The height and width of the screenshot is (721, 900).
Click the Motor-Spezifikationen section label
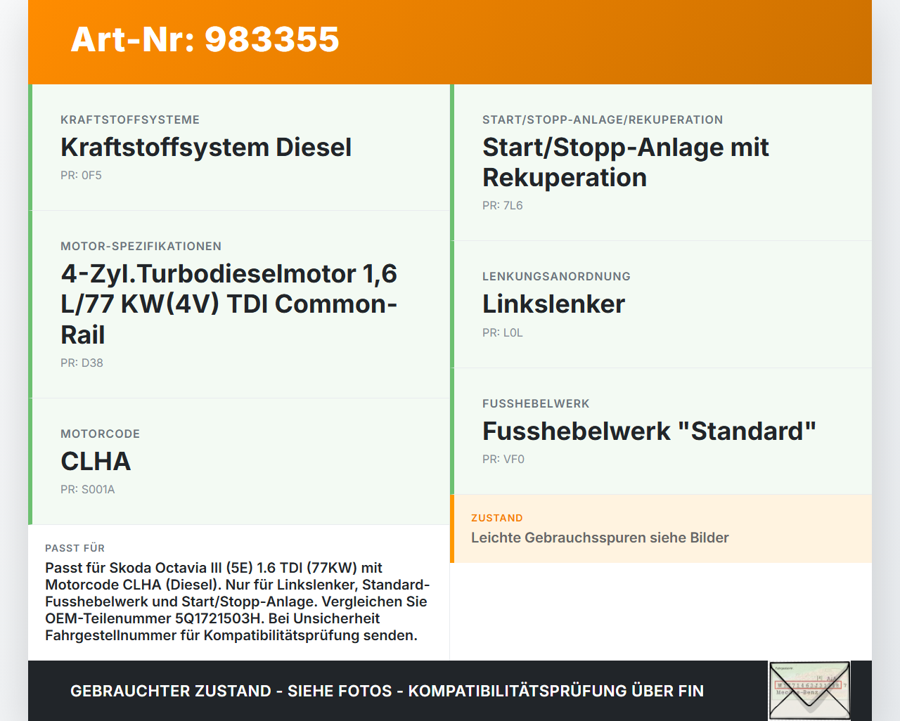[141, 246]
